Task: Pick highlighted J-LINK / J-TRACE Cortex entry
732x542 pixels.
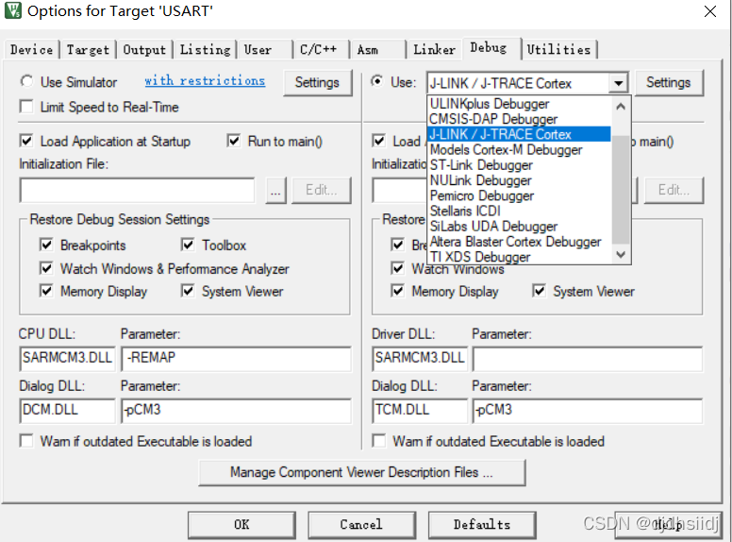Action: click(x=519, y=134)
